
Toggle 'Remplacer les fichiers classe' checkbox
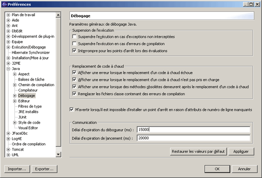(75, 94)
